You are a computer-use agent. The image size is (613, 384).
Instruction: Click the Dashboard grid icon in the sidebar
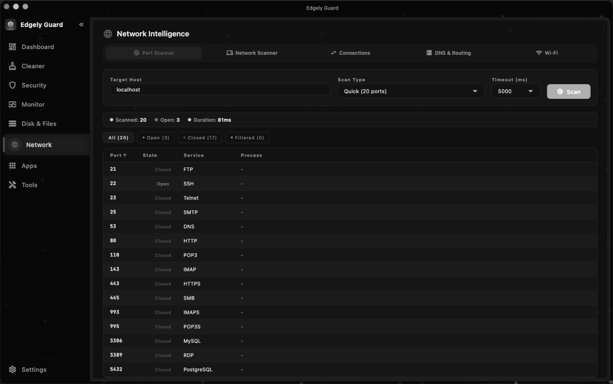coord(12,47)
